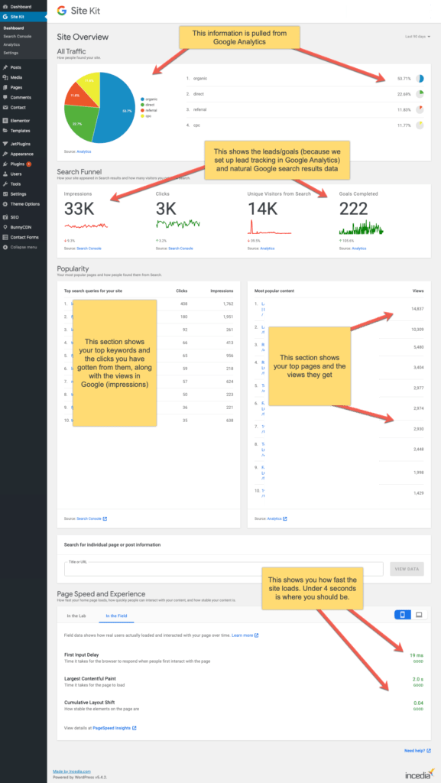Switch page speed to mobile view

(403, 615)
